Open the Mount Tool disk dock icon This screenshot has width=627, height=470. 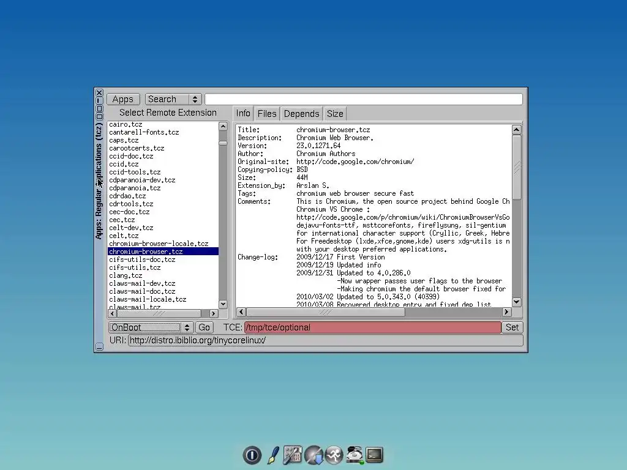[355, 455]
